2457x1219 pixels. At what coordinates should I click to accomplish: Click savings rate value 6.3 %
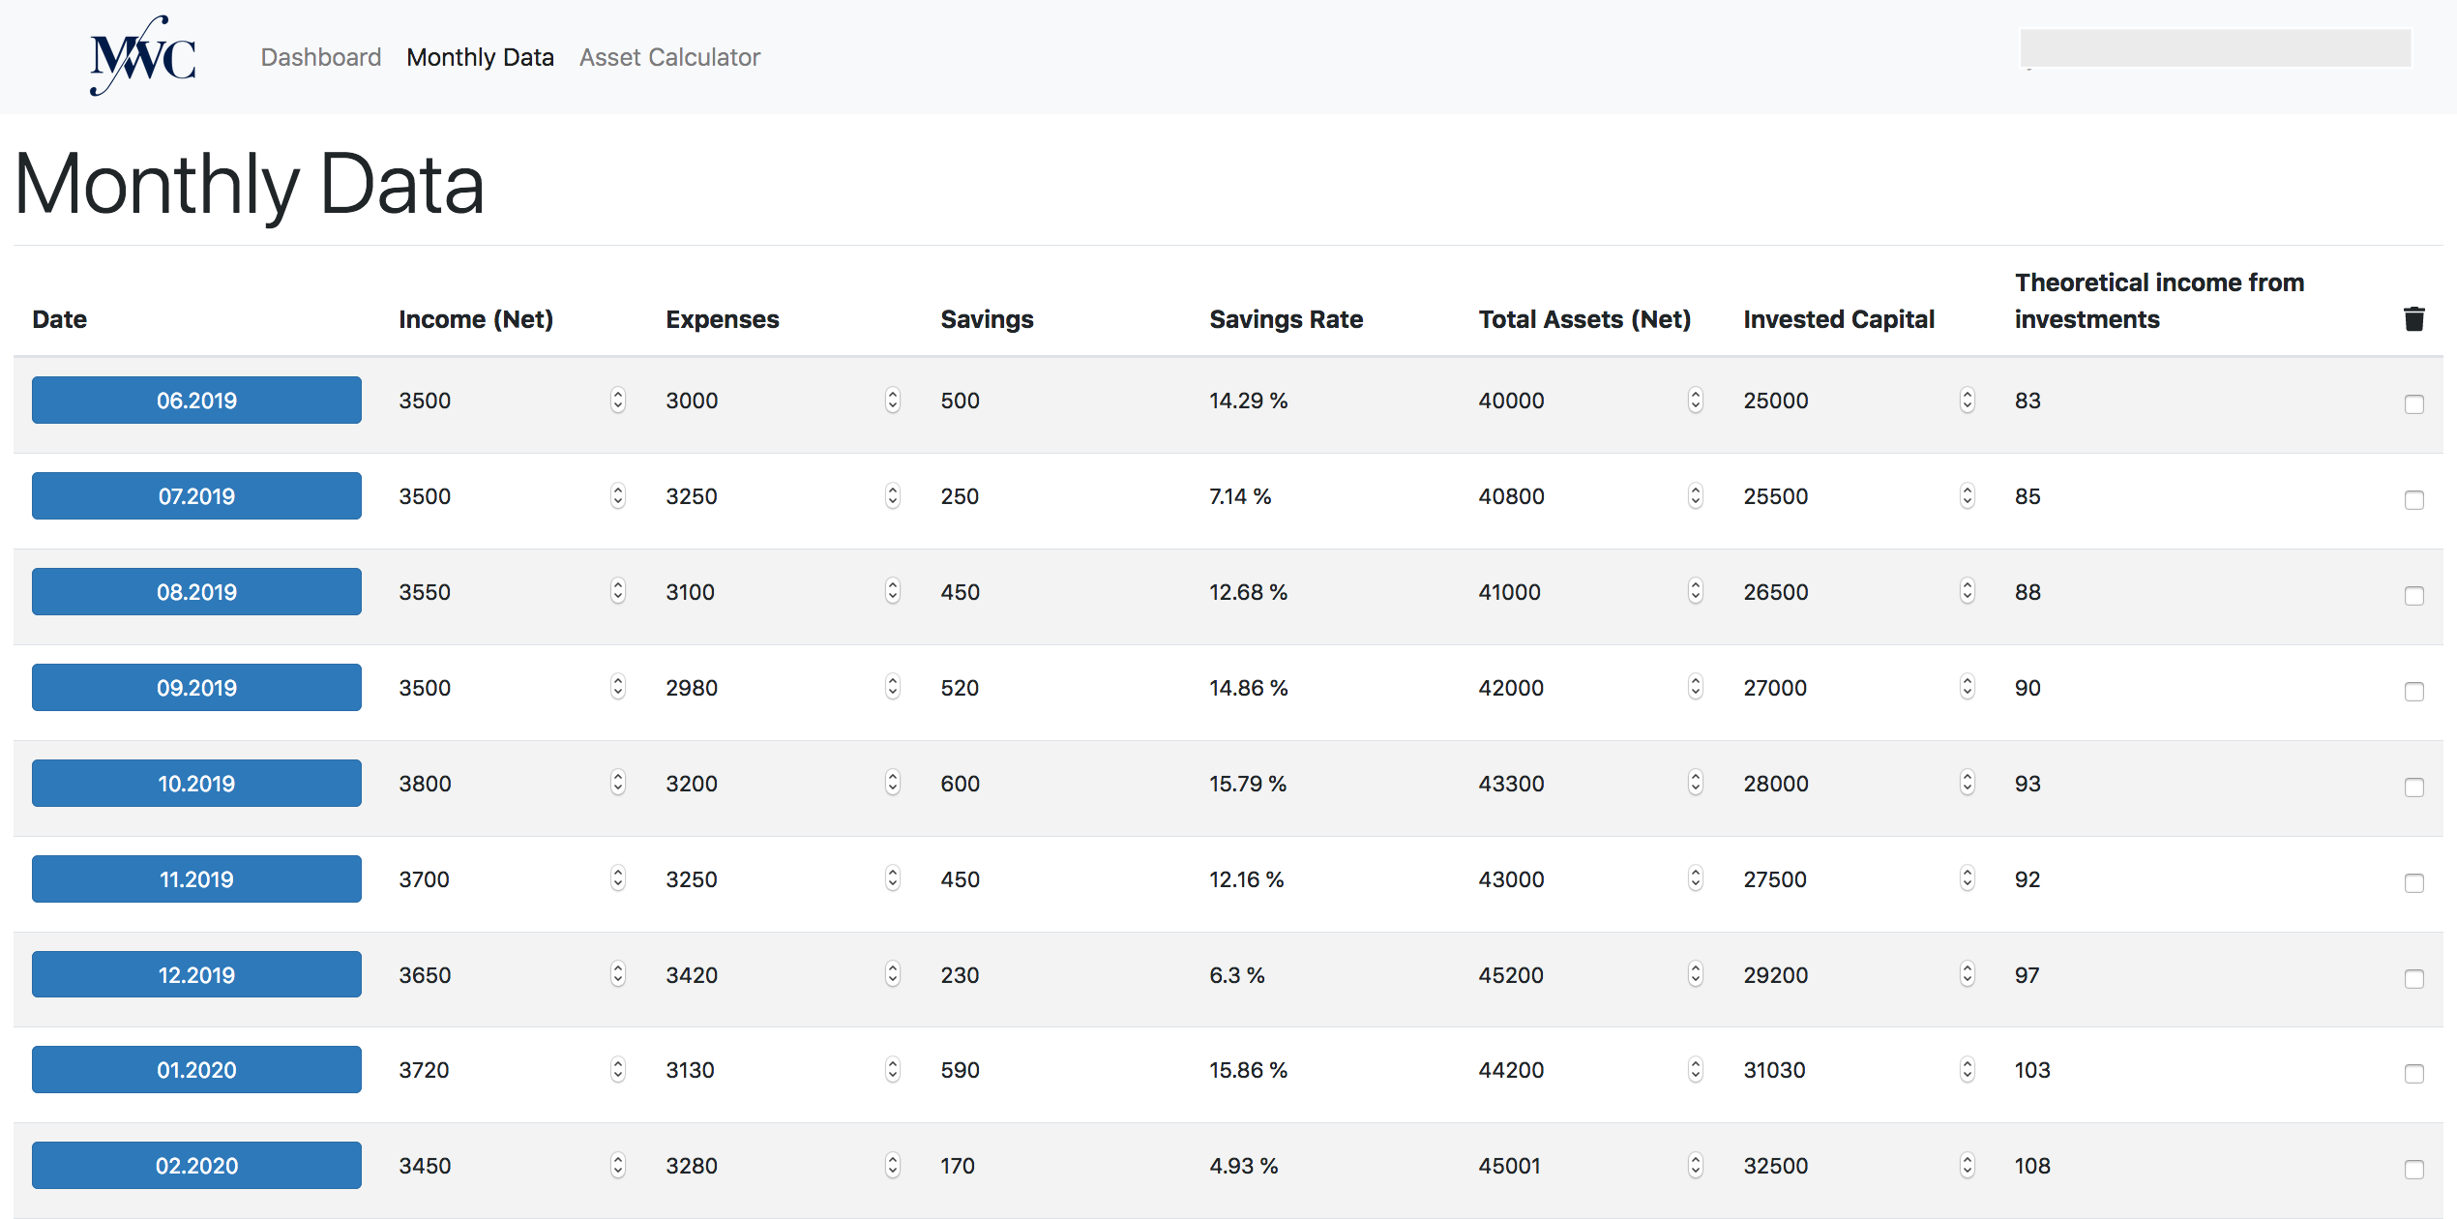1237,975
